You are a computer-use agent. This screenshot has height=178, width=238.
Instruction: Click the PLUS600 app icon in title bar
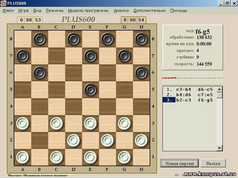(3, 3)
